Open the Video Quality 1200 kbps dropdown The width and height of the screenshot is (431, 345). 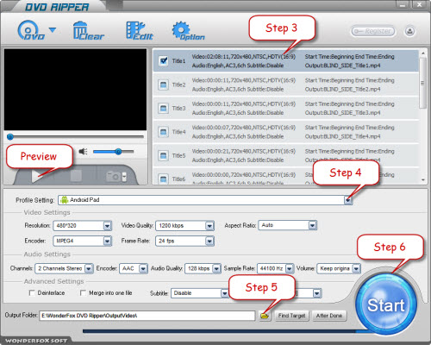(x=209, y=226)
